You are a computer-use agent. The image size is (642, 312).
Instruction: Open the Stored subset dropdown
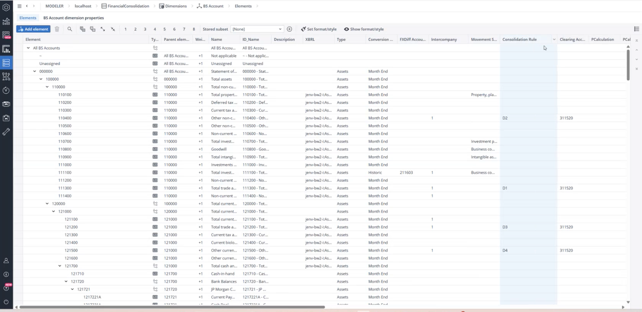[x=257, y=29]
